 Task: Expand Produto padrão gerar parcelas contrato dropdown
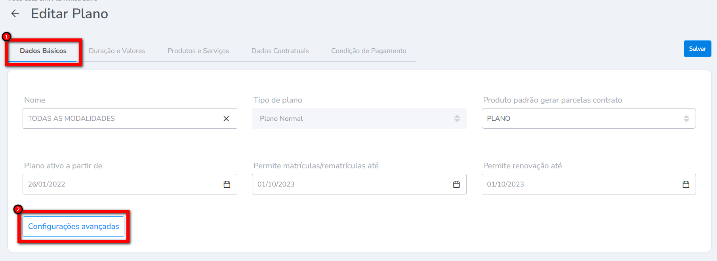tap(686, 118)
